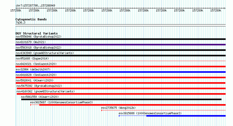
Task: Open nsv5861559 (Almarri2020) variant label
Action: (40, 97)
